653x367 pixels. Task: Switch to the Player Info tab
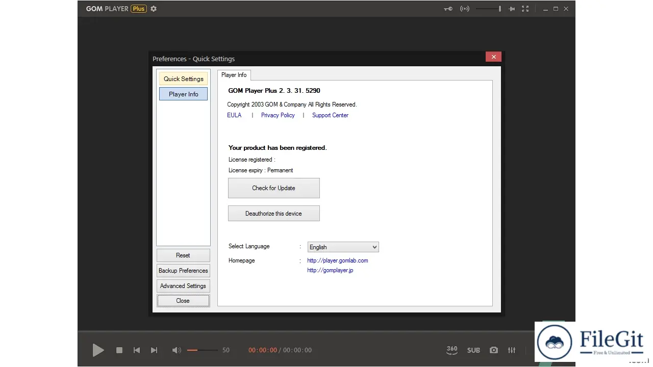pyautogui.click(x=234, y=75)
